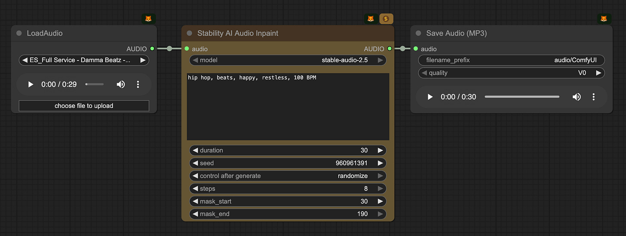Decrease seed with left arrow
The image size is (626, 236).
coord(195,163)
